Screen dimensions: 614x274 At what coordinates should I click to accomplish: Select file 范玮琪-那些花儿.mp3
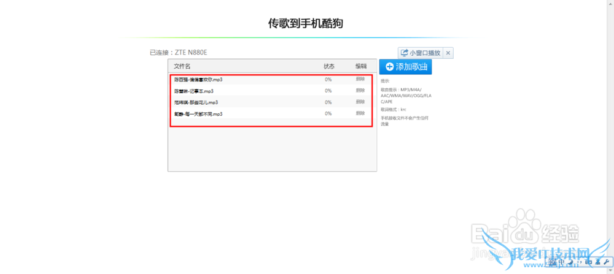[x=196, y=102]
